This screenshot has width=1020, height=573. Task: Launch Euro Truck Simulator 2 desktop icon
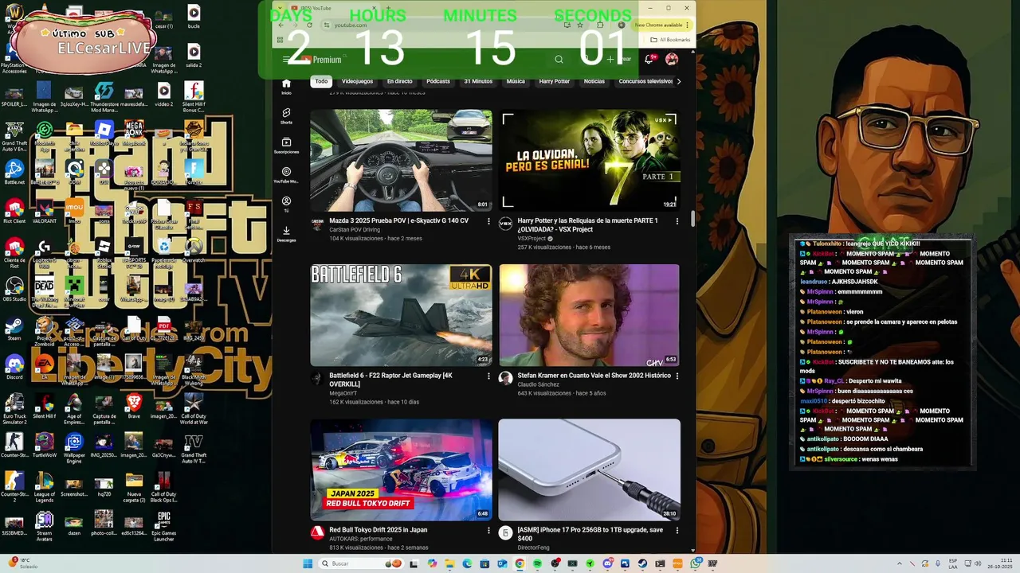14,408
